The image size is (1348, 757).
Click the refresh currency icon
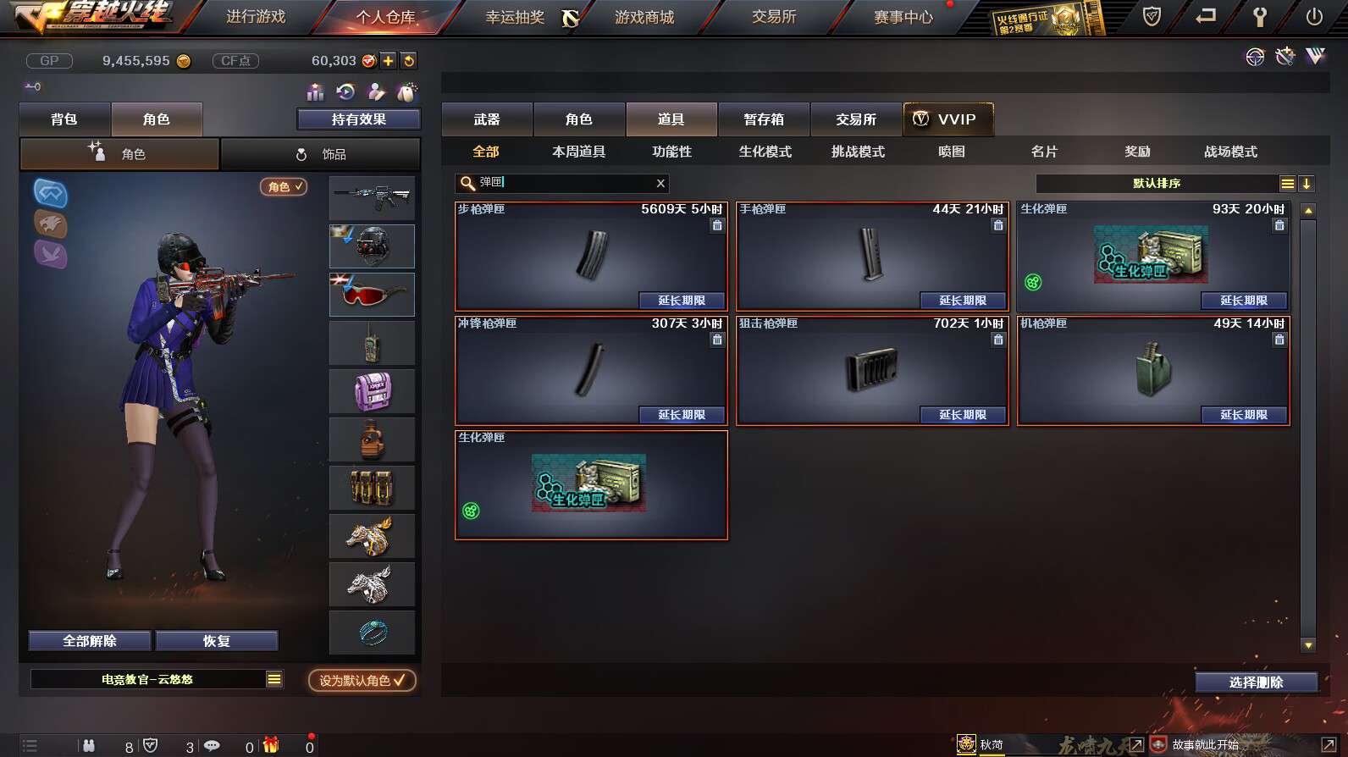click(409, 61)
